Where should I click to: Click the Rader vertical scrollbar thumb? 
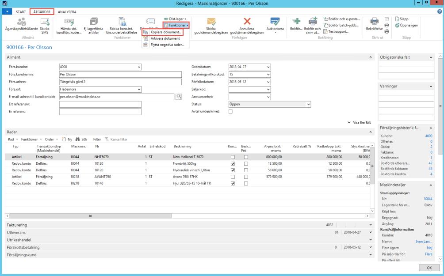point(372,166)
